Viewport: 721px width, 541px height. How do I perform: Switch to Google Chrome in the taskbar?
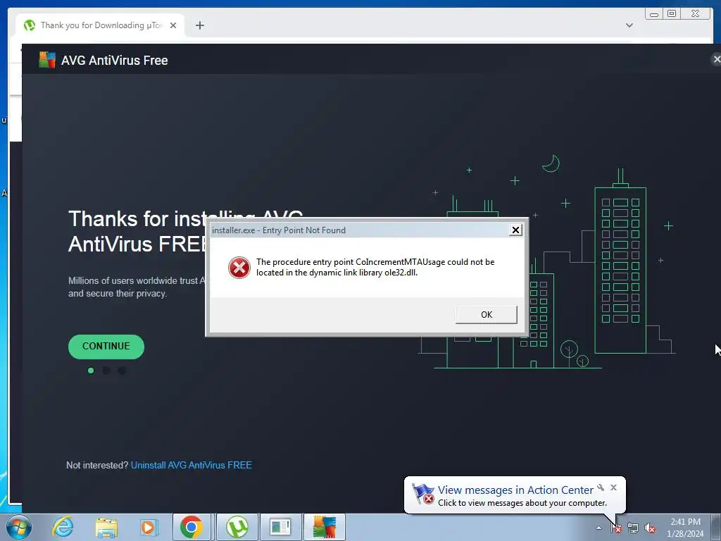tap(192, 527)
